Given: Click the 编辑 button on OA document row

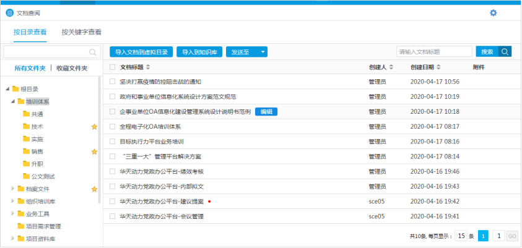Looking at the screenshot, I should coord(266,111).
